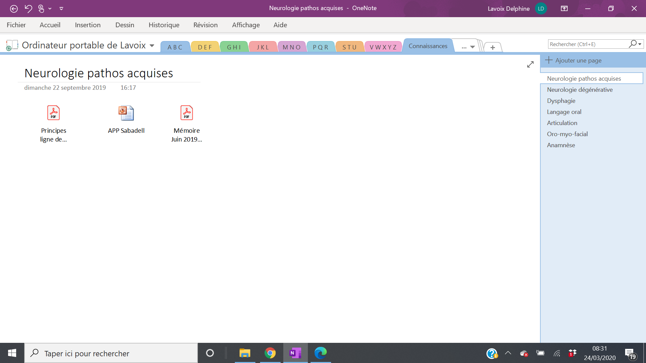This screenshot has height=363, width=646.
Task: Click the Windows taskbar search box
Action: 111,353
